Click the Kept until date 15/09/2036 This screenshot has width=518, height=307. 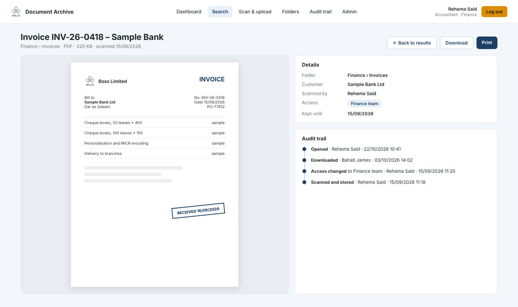click(361, 114)
